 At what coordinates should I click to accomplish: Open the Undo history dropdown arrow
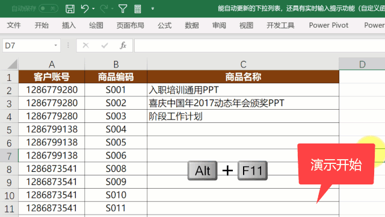point(94,9)
